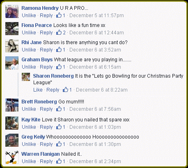The image size is (188, 168).
Task: Open Greg Keily's profile picture
Action: (x=12, y=140)
